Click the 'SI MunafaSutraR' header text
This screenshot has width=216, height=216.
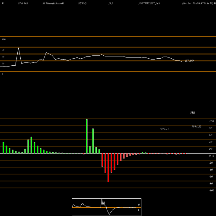pyautogui.click(x=53, y=3)
